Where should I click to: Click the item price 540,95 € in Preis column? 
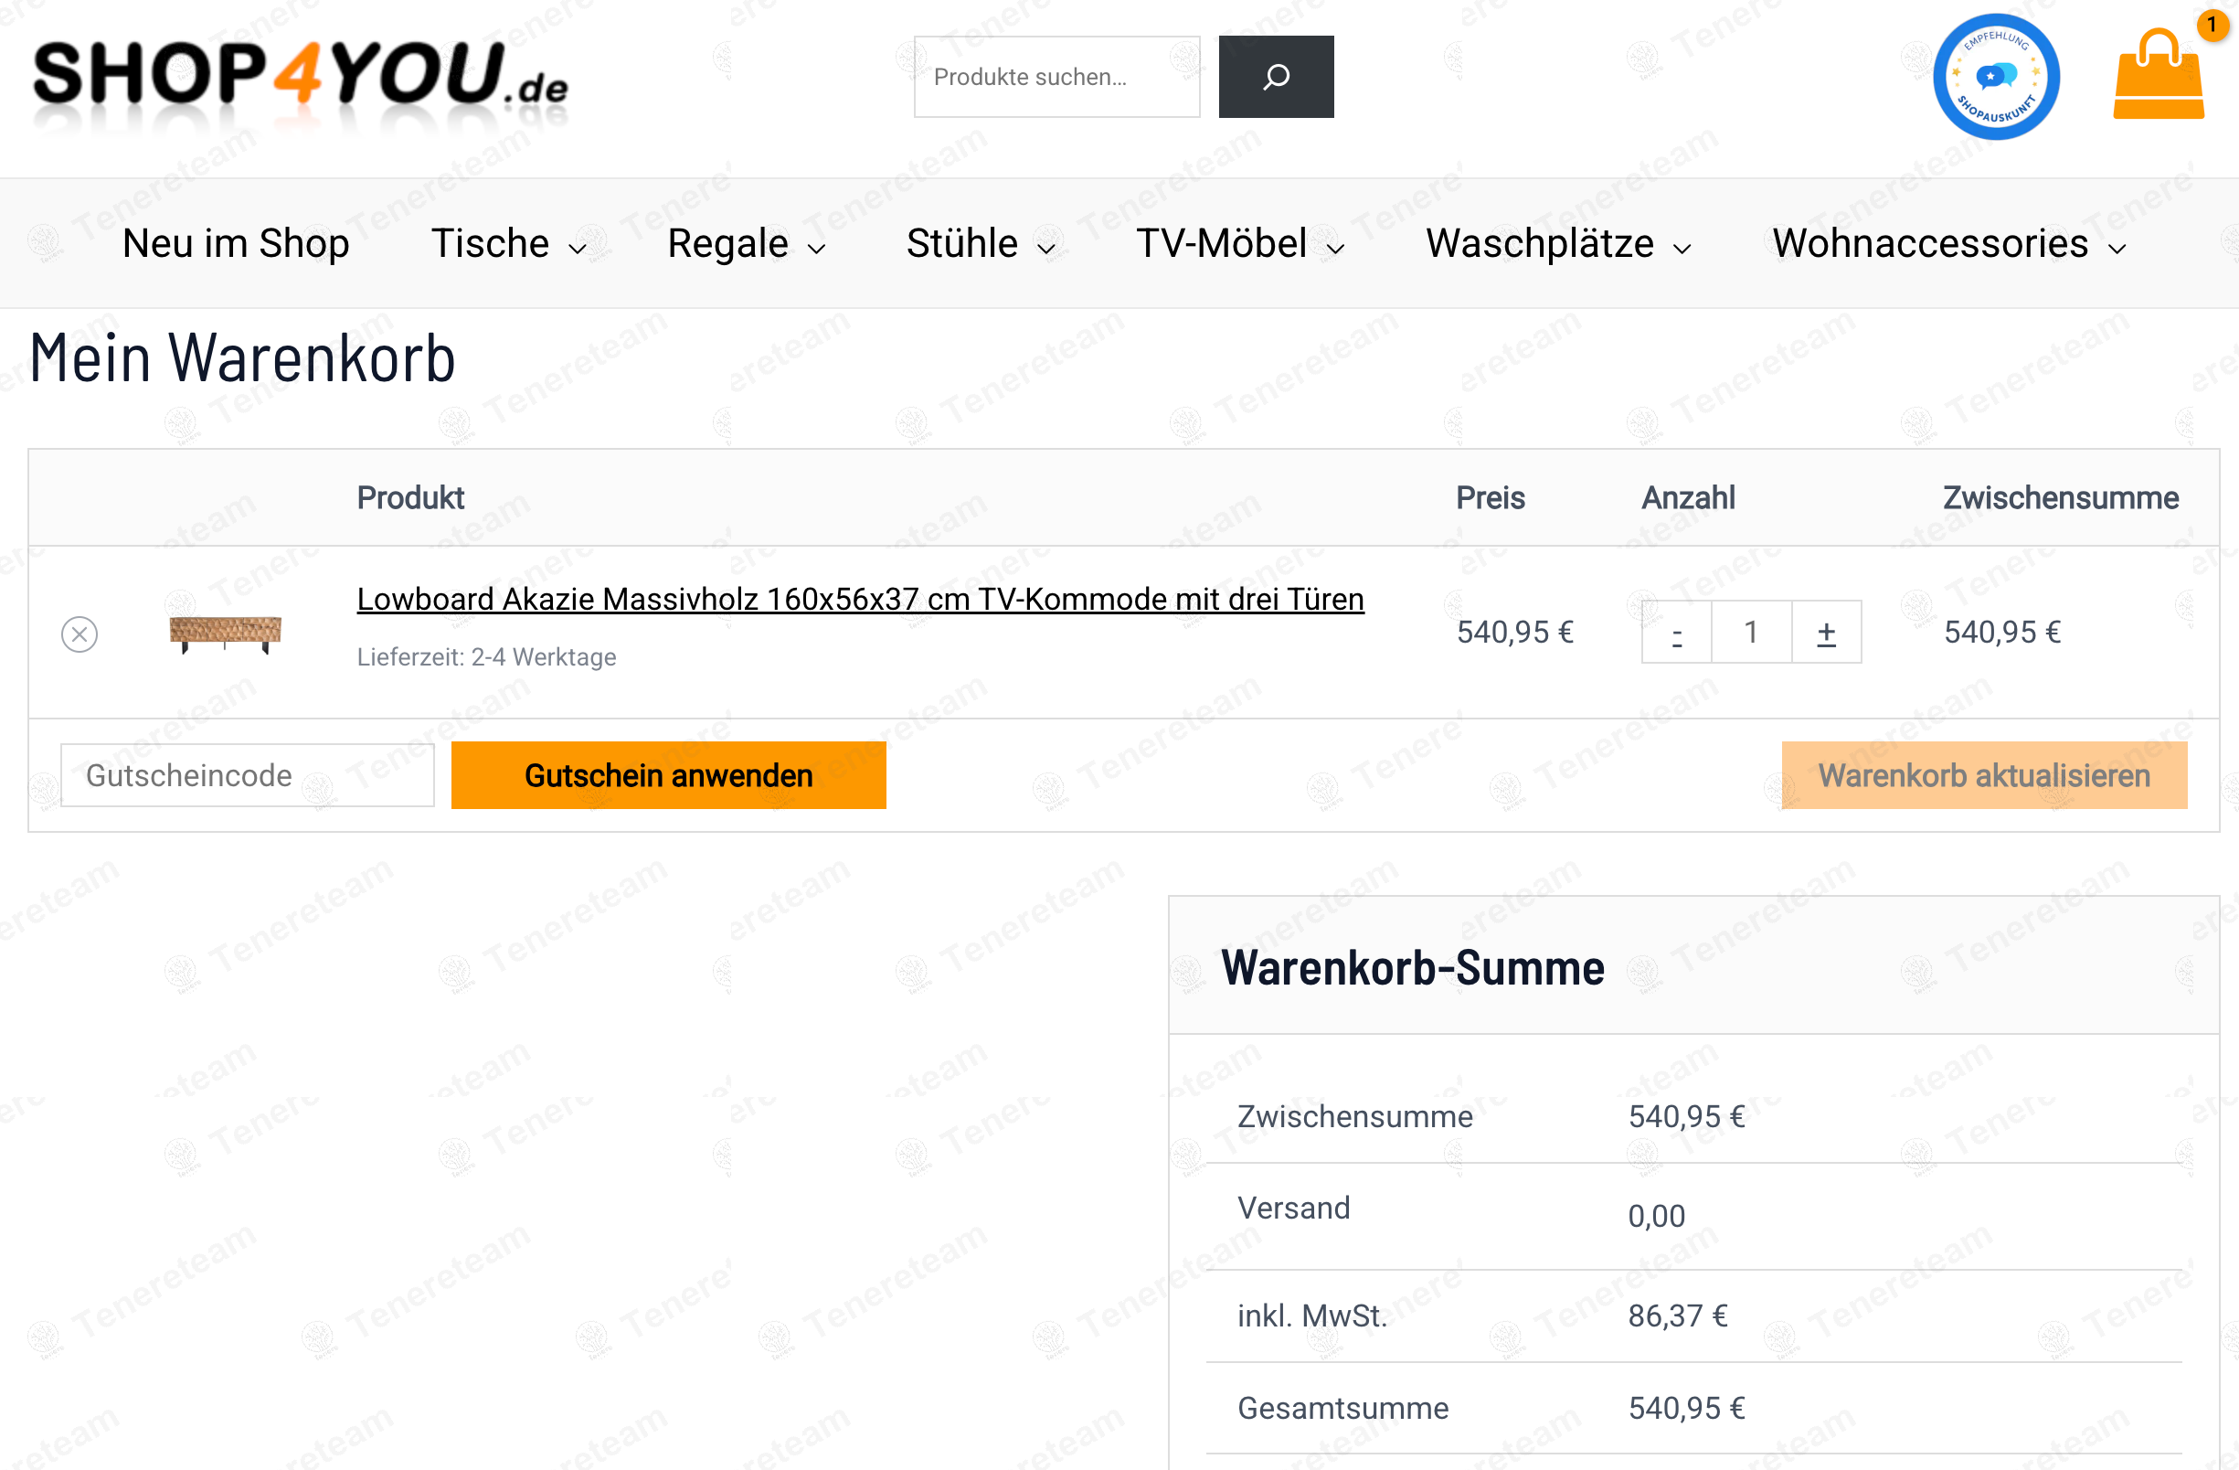pos(1514,633)
